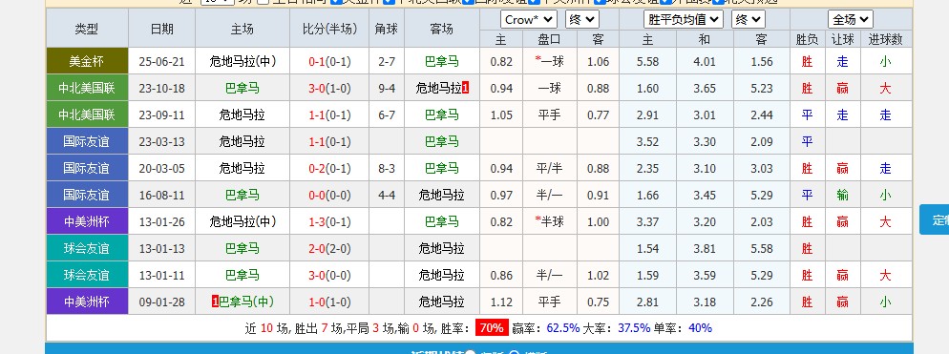Screen dimensions: 949x354
Task: Click the date 25-06-21
Action: pos(161,62)
